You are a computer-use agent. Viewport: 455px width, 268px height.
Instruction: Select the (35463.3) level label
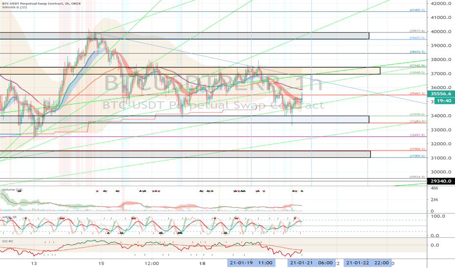tap(417, 93)
